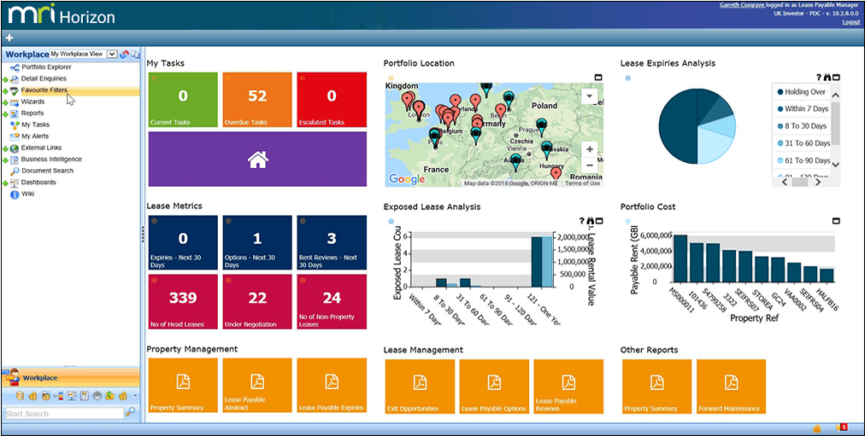Click the purple home tile
This screenshot has height=436, width=865.
pyautogui.click(x=257, y=159)
